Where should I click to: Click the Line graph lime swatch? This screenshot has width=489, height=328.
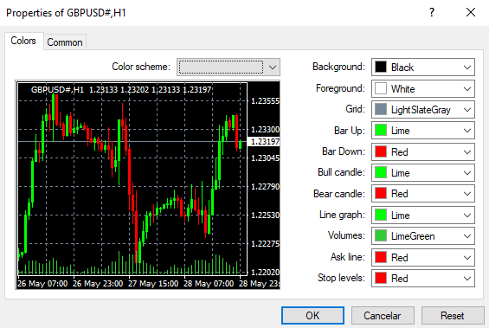(381, 215)
